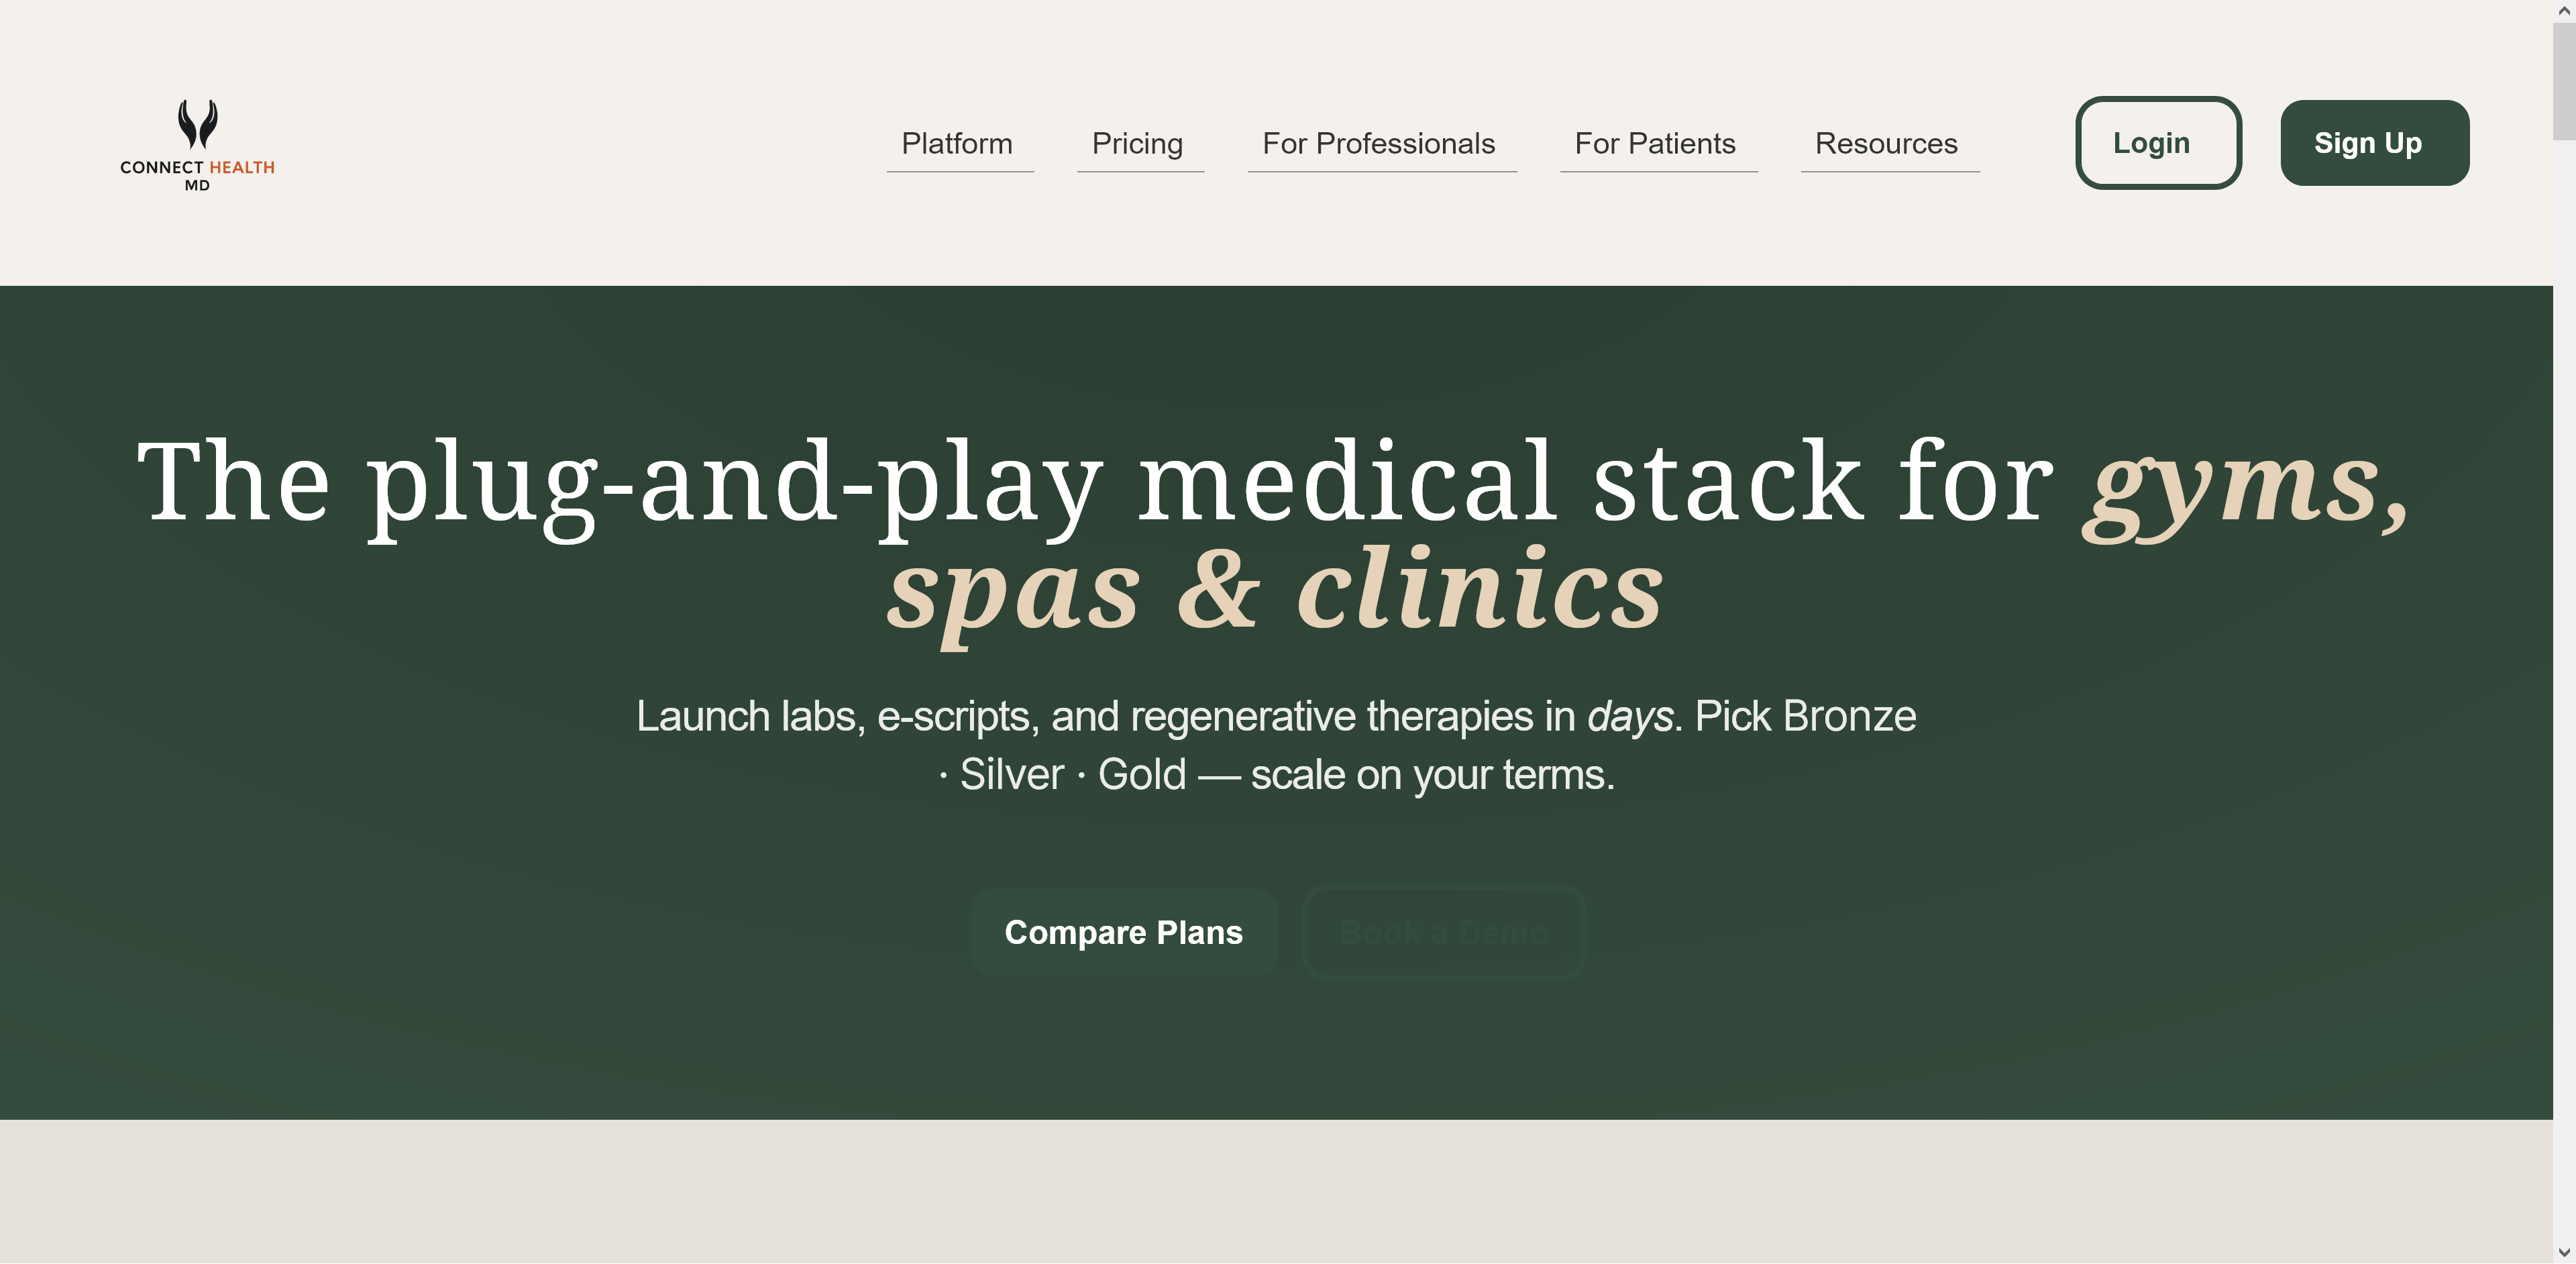Image resolution: width=2576 pixels, height=1264 pixels.
Task: Open the Resources navigation menu
Action: pyautogui.click(x=1888, y=143)
